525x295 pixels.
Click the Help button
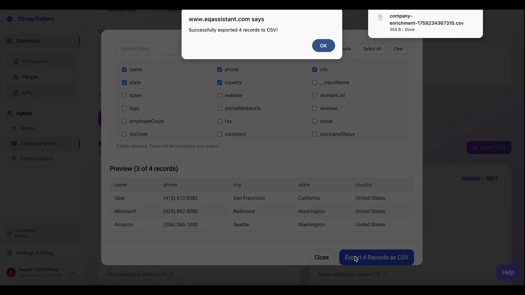[x=508, y=272]
